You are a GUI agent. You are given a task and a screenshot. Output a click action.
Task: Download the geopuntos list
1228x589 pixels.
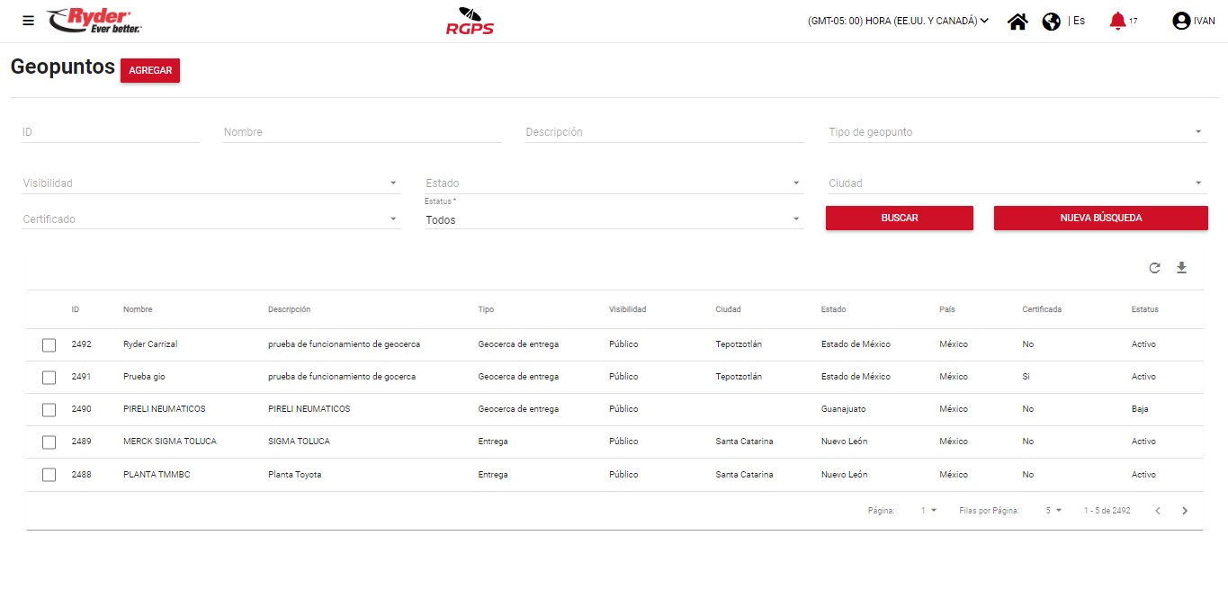pyautogui.click(x=1182, y=268)
